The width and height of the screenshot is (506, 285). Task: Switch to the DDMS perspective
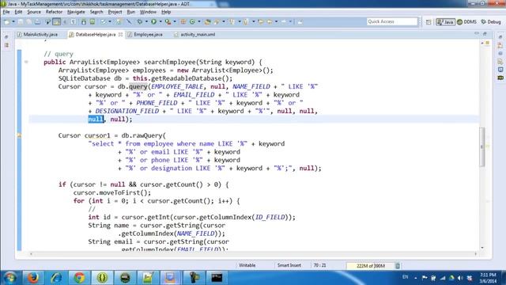(466, 22)
